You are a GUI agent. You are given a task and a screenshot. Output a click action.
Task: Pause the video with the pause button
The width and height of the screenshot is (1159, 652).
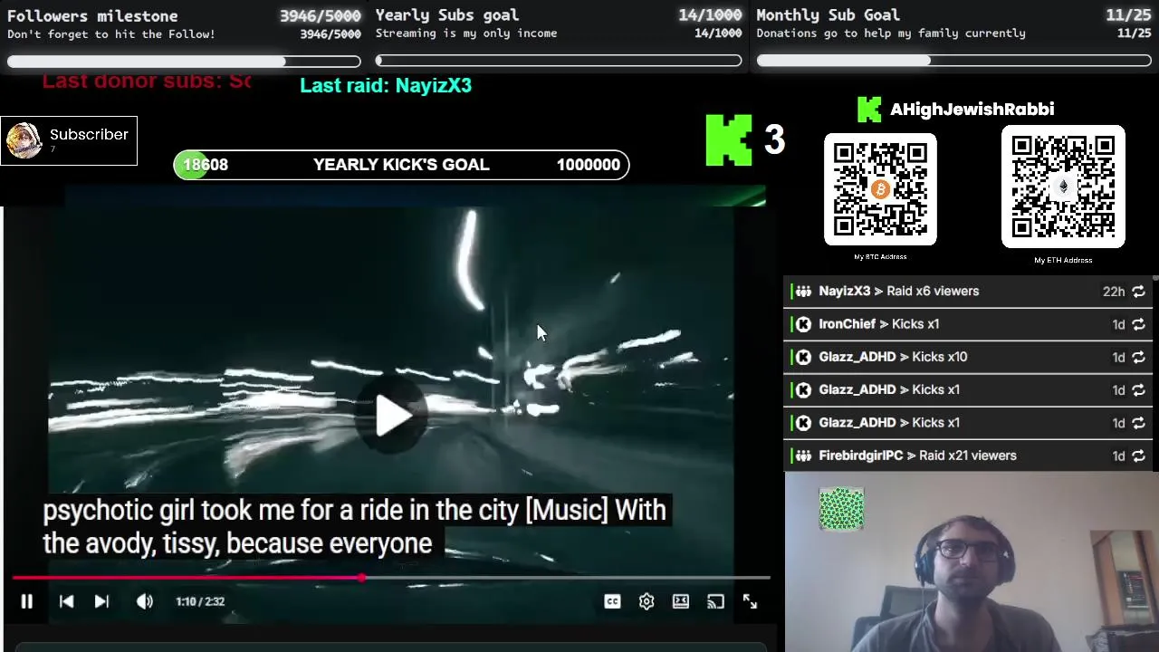26,601
